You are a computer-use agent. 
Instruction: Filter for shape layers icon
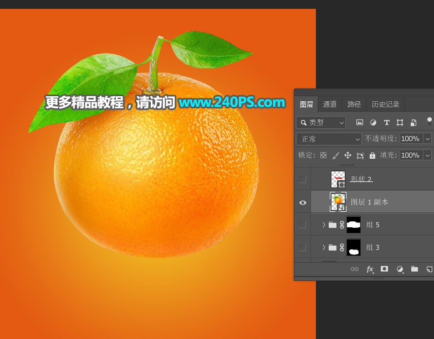[x=400, y=122]
